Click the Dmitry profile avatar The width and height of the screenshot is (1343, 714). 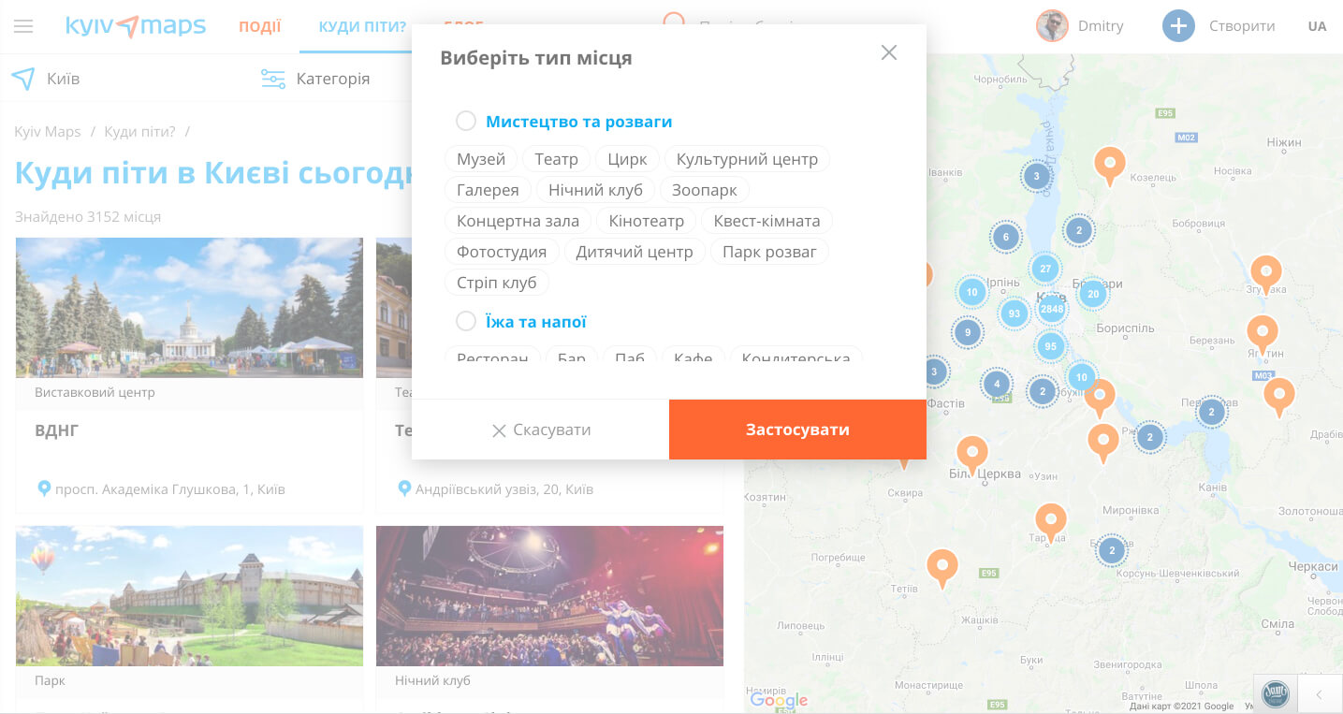1052,26
